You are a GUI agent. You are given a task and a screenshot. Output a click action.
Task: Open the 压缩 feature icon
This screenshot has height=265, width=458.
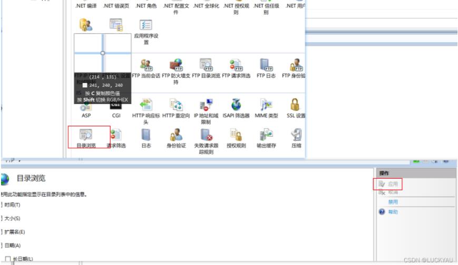[296, 135]
